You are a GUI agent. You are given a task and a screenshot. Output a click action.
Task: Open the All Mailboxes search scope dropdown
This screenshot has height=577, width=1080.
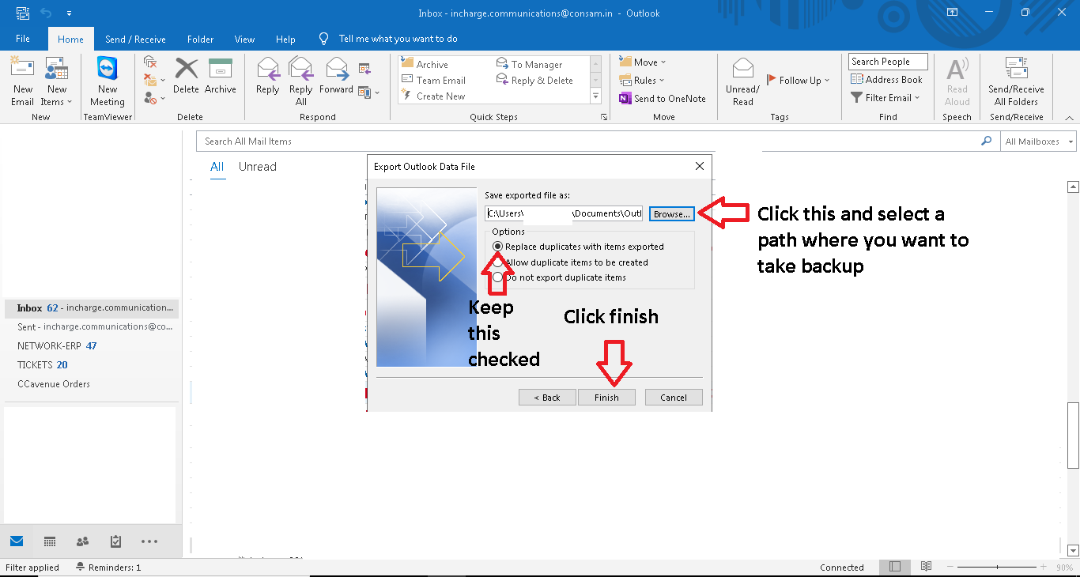click(x=1038, y=141)
